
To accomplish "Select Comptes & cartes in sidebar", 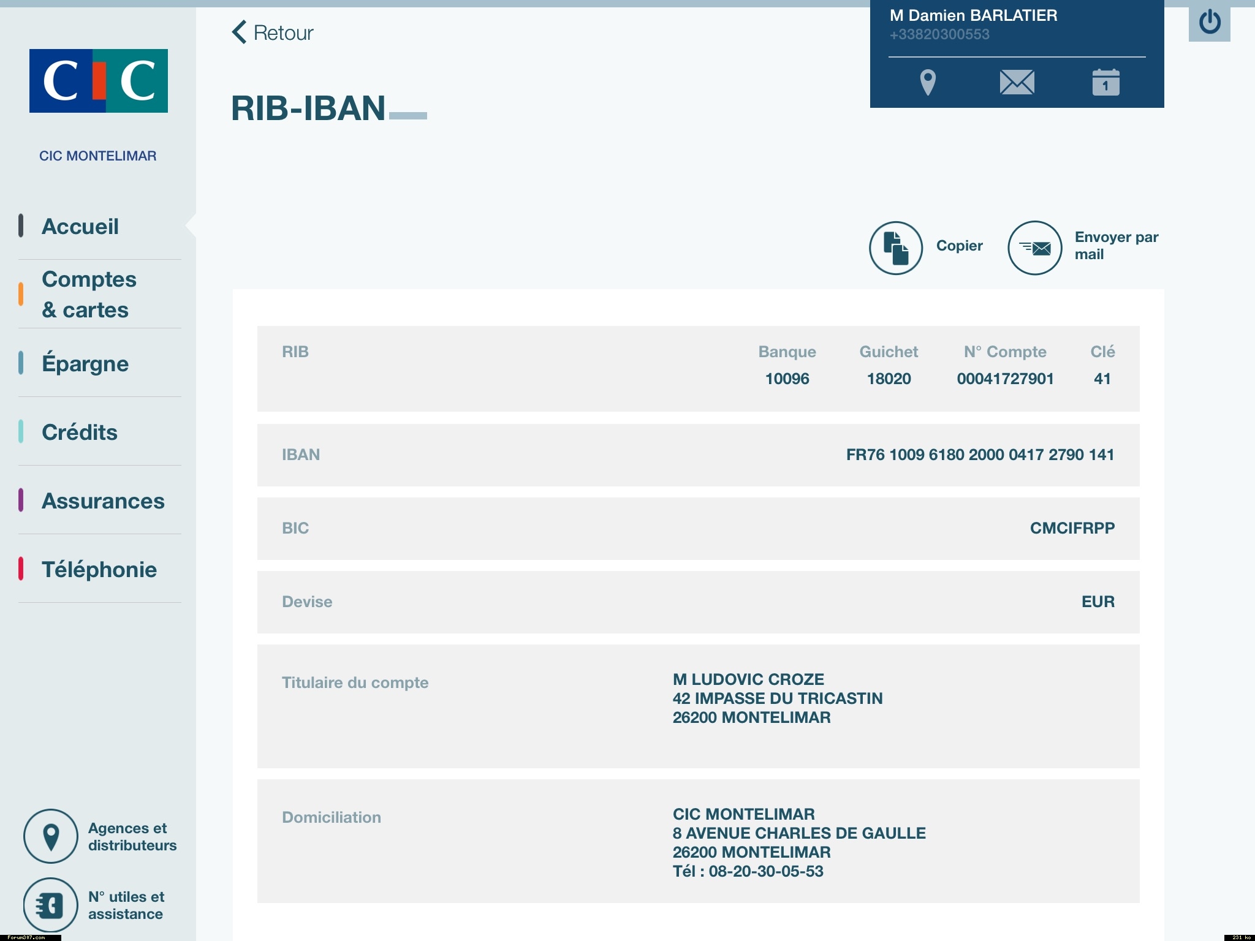I will [x=89, y=294].
